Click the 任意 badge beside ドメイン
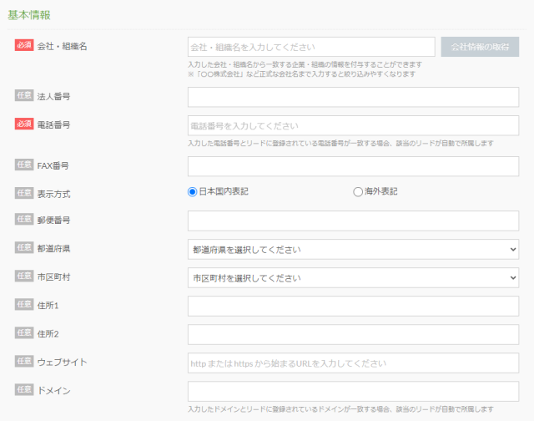 23,389
